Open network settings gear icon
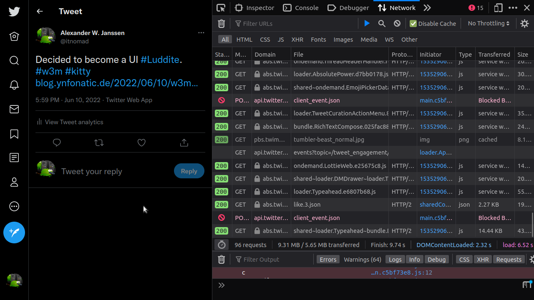 (x=525, y=24)
